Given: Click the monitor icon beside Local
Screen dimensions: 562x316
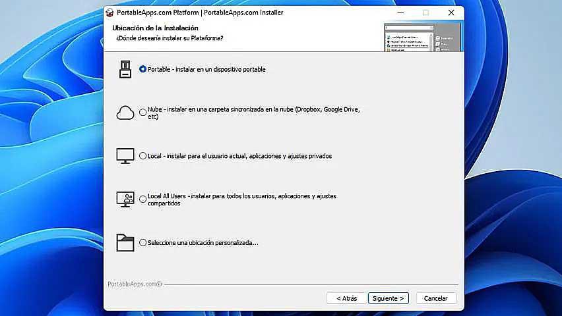Looking at the screenshot, I should [125, 156].
